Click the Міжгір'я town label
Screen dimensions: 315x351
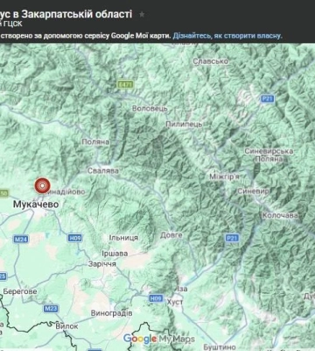(x=224, y=176)
